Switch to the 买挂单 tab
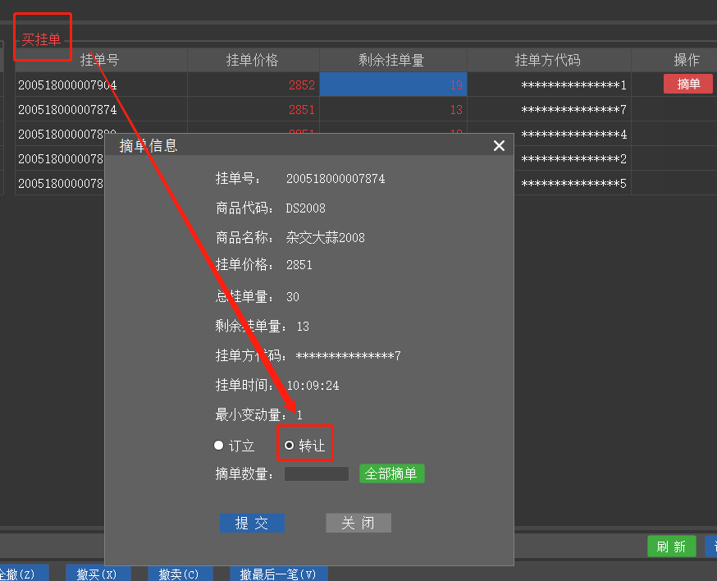 pos(42,39)
